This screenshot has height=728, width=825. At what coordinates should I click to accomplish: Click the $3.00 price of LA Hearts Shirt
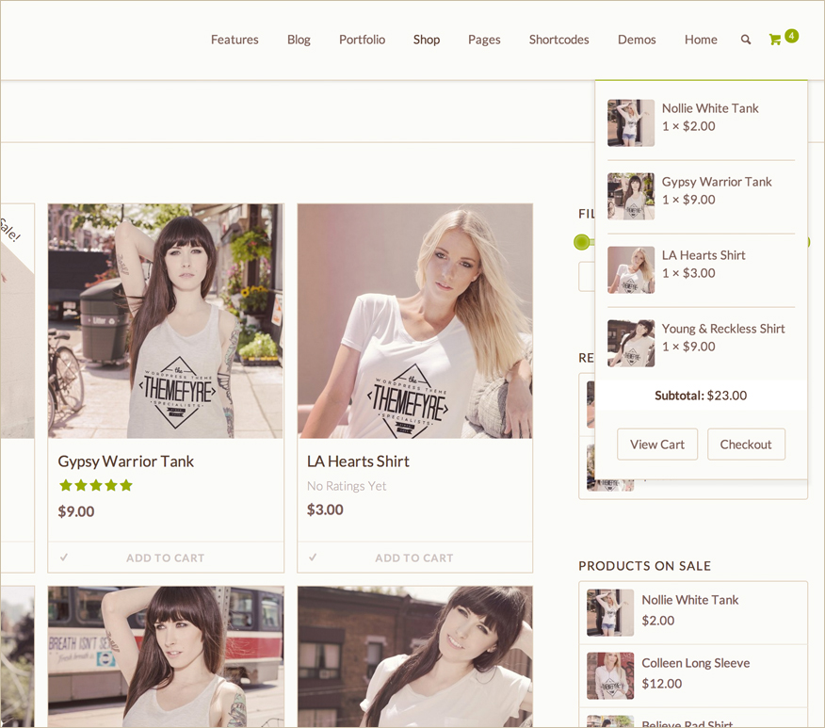325,510
